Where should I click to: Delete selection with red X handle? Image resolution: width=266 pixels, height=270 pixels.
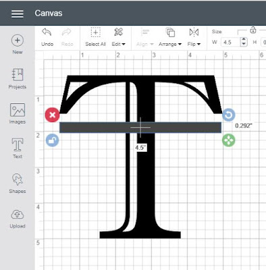52,115
